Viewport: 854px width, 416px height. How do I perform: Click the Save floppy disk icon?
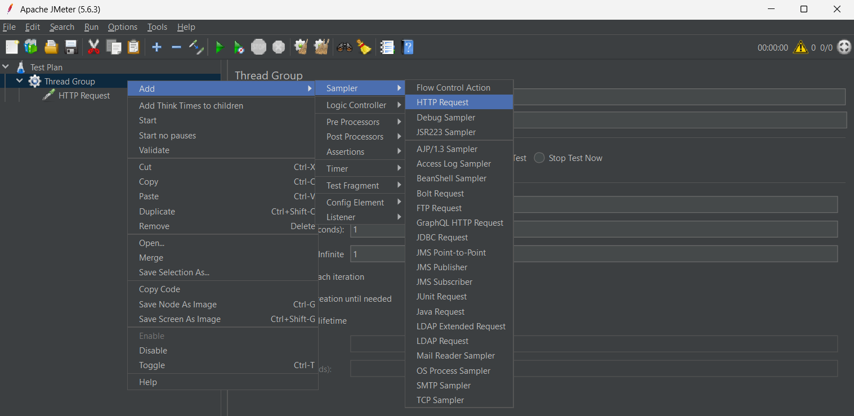pos(71,47)
